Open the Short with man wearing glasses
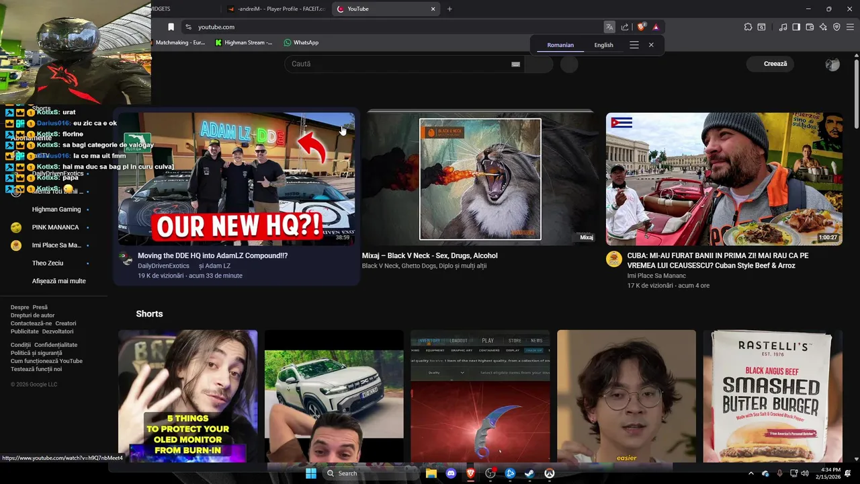 pyautogui.click(x=626, y=395)
